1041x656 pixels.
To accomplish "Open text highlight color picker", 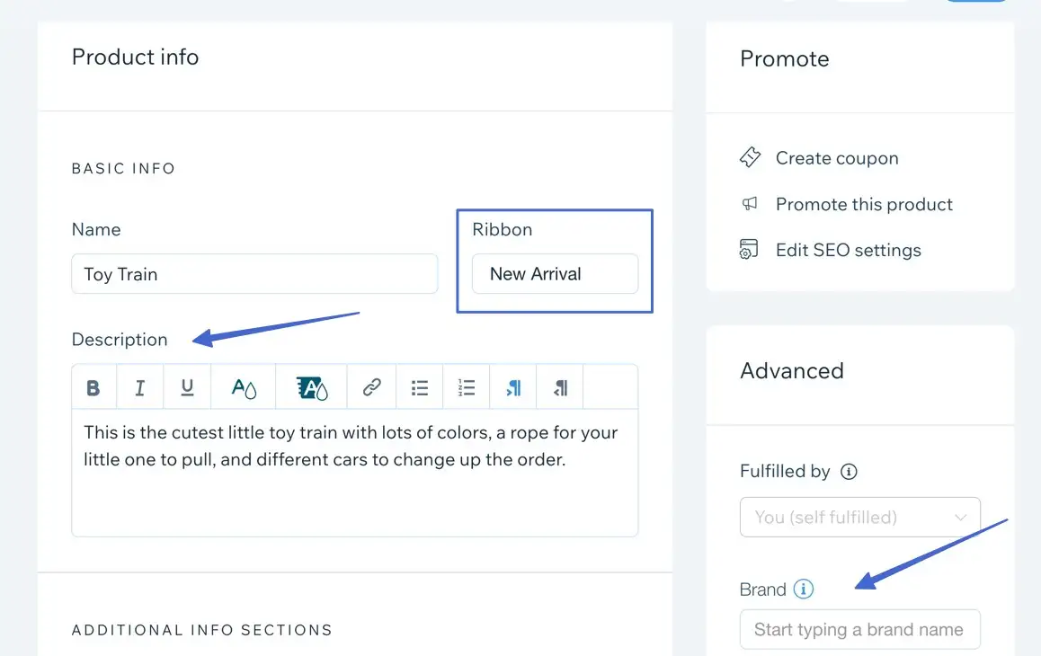I will pos(312,388).
